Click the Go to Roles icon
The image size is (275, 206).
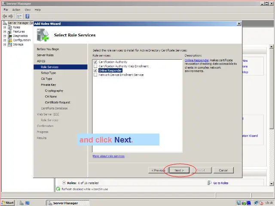pos(209,183)
